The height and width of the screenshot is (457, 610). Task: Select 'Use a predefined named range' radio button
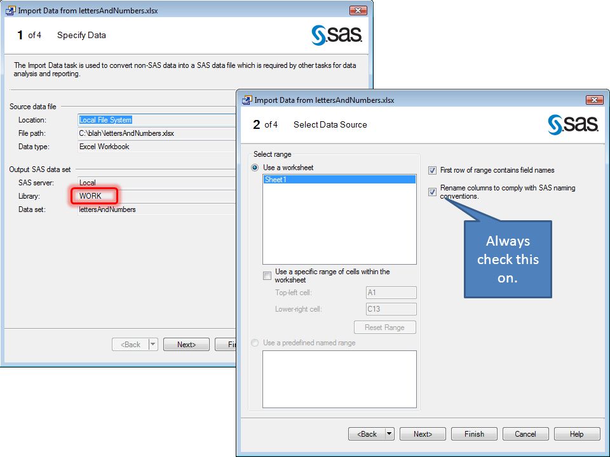pos(255,343)
